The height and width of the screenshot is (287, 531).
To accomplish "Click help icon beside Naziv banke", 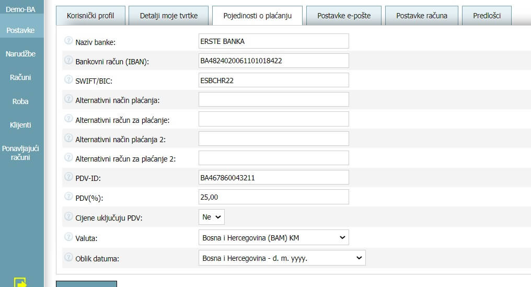I will coord(68,41).
